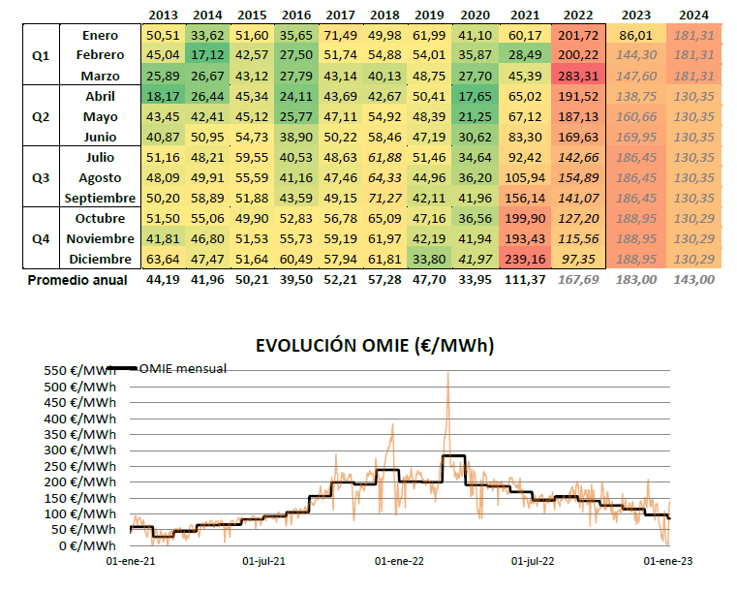Click cell value 97,35 for Diciembre 2022
Screen dimensions: 737x590
(578, 259)
